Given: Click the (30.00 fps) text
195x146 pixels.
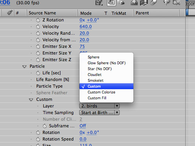Looking at the screenshot, I should tap(28, 3).
